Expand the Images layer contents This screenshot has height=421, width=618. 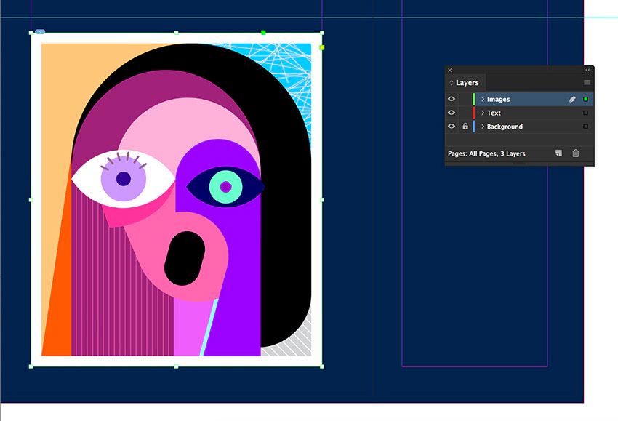[x=482, y=100]
